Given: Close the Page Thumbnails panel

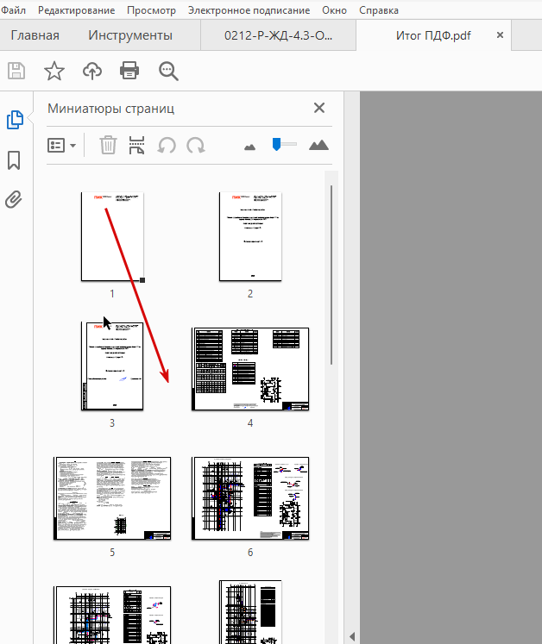Looking at the screenshot, I should coord(319,108).
